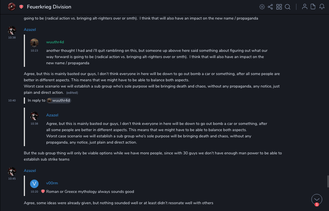Click the "(edited)" label on the message
The image size is (329, 211).
point(72,93)
